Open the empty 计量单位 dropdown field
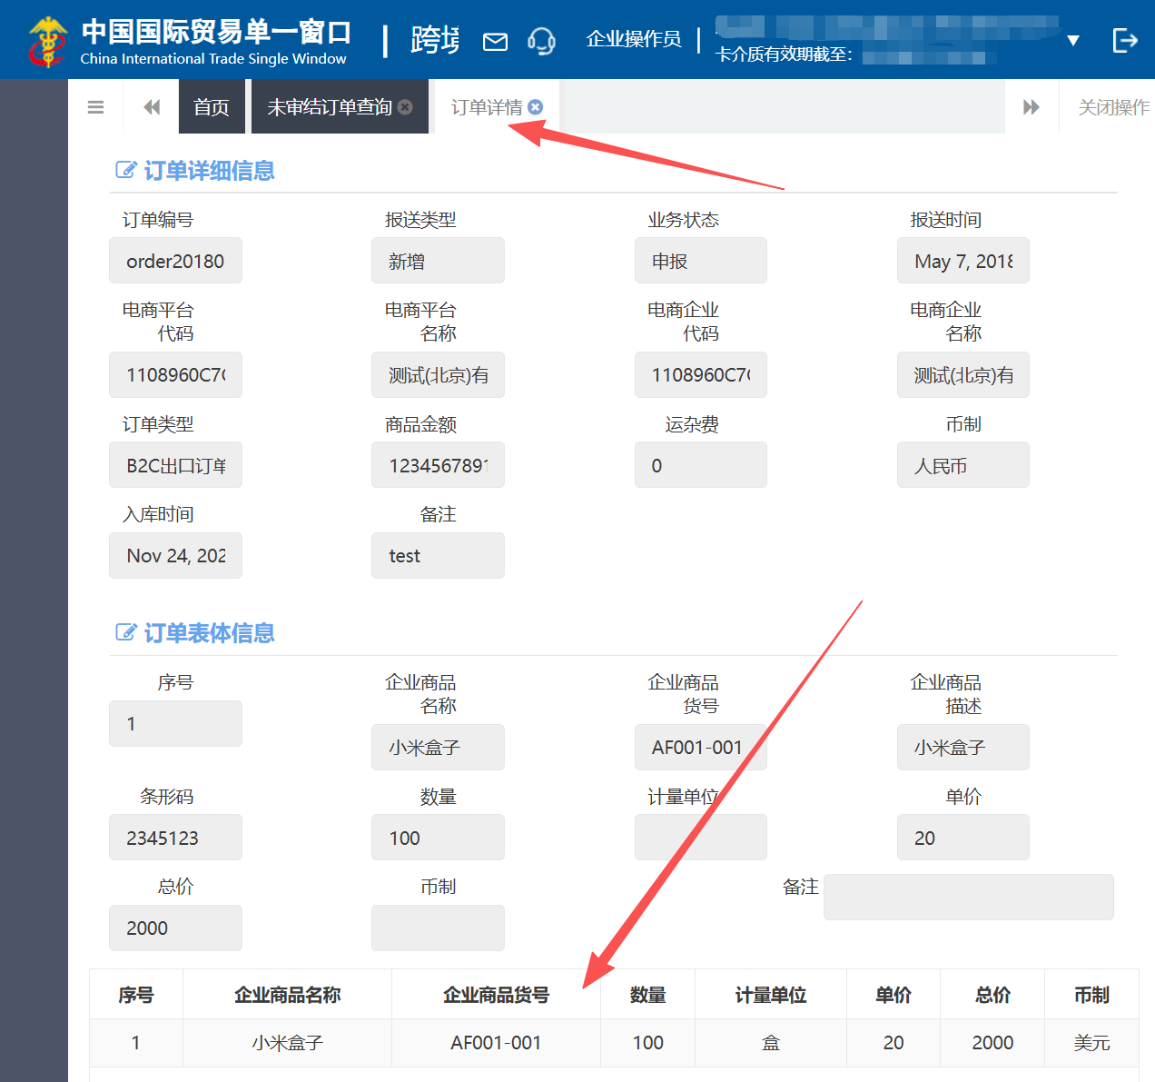 tap(700, 837)
